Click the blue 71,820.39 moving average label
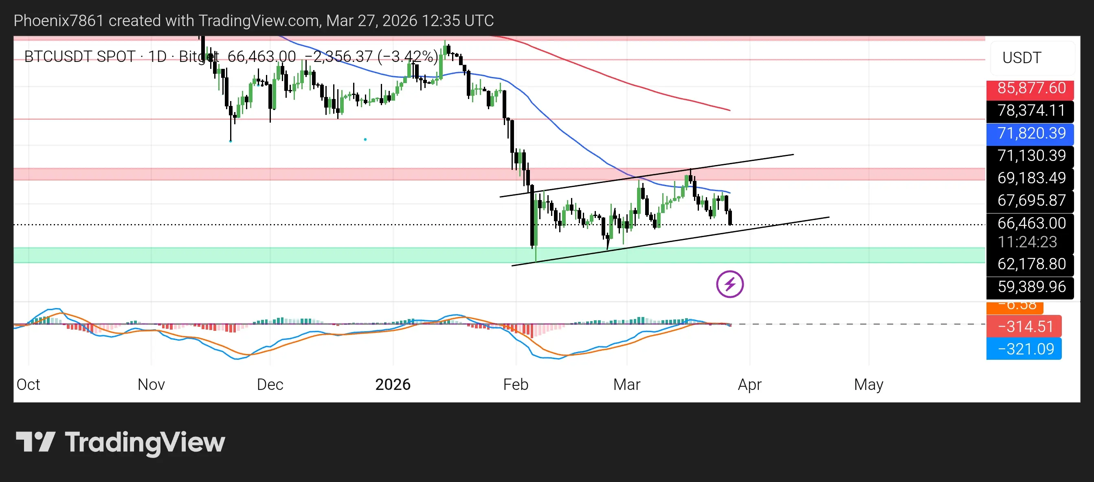 [x=1031, y=133]
